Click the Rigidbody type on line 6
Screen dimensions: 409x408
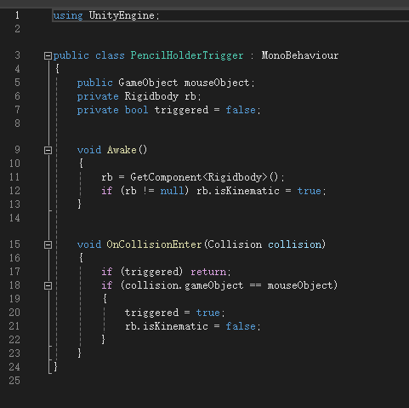click(x=151, y=96)
